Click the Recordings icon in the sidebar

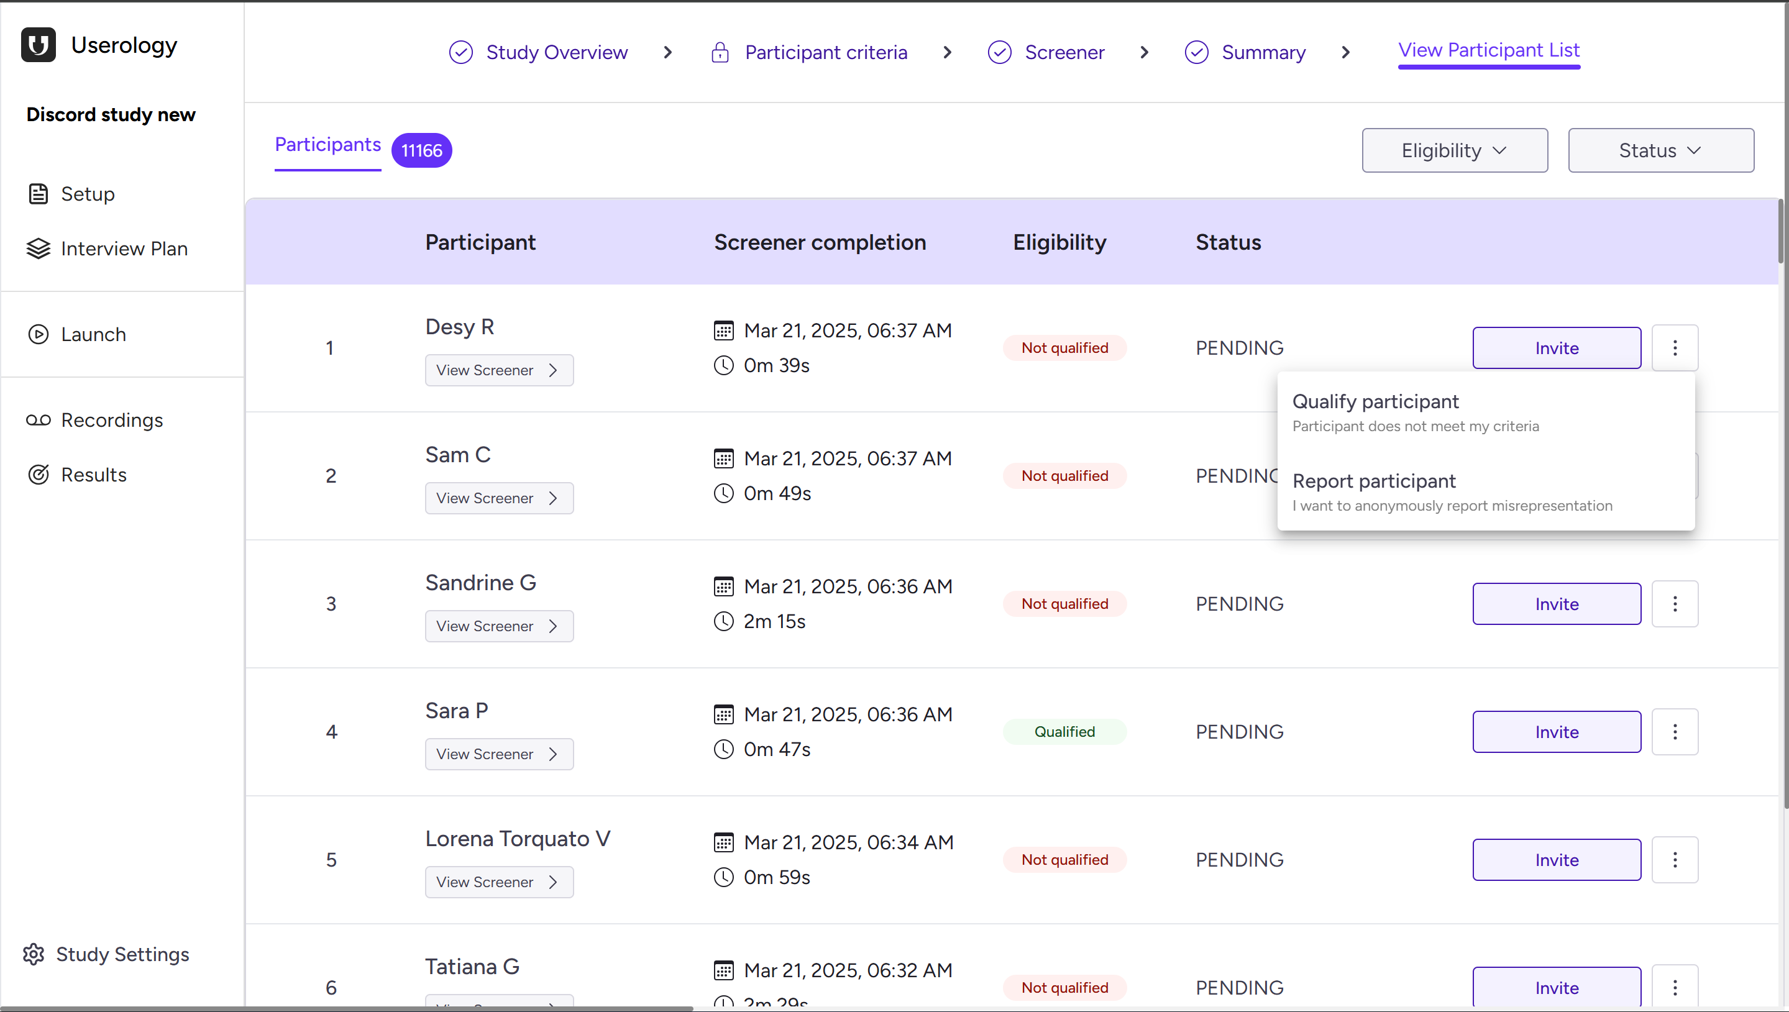coord(39,420)
